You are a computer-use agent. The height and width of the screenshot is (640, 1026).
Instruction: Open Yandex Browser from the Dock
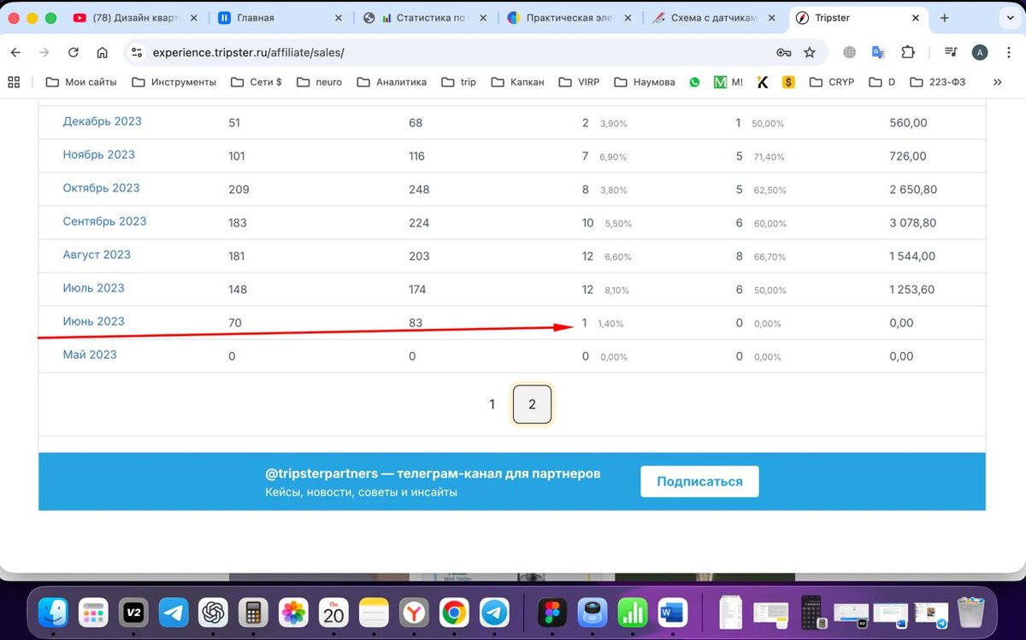[x=414, y=611]
